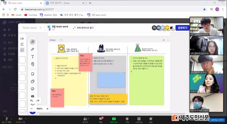Add a sticky note from toolbar

click(32, 74)
